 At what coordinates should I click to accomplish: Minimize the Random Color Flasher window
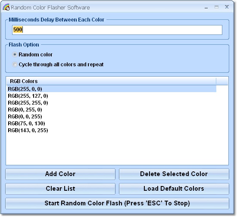pyautogui.click(x=206, y=7)
